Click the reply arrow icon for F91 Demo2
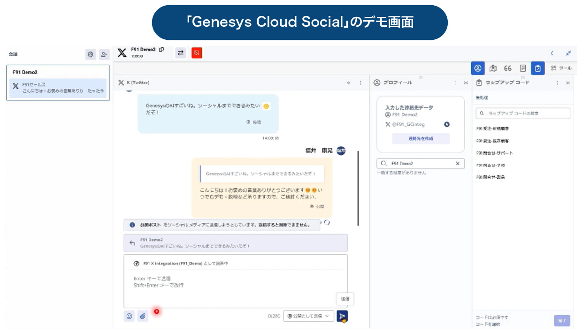The image size is (582, 333). [132, 243]
